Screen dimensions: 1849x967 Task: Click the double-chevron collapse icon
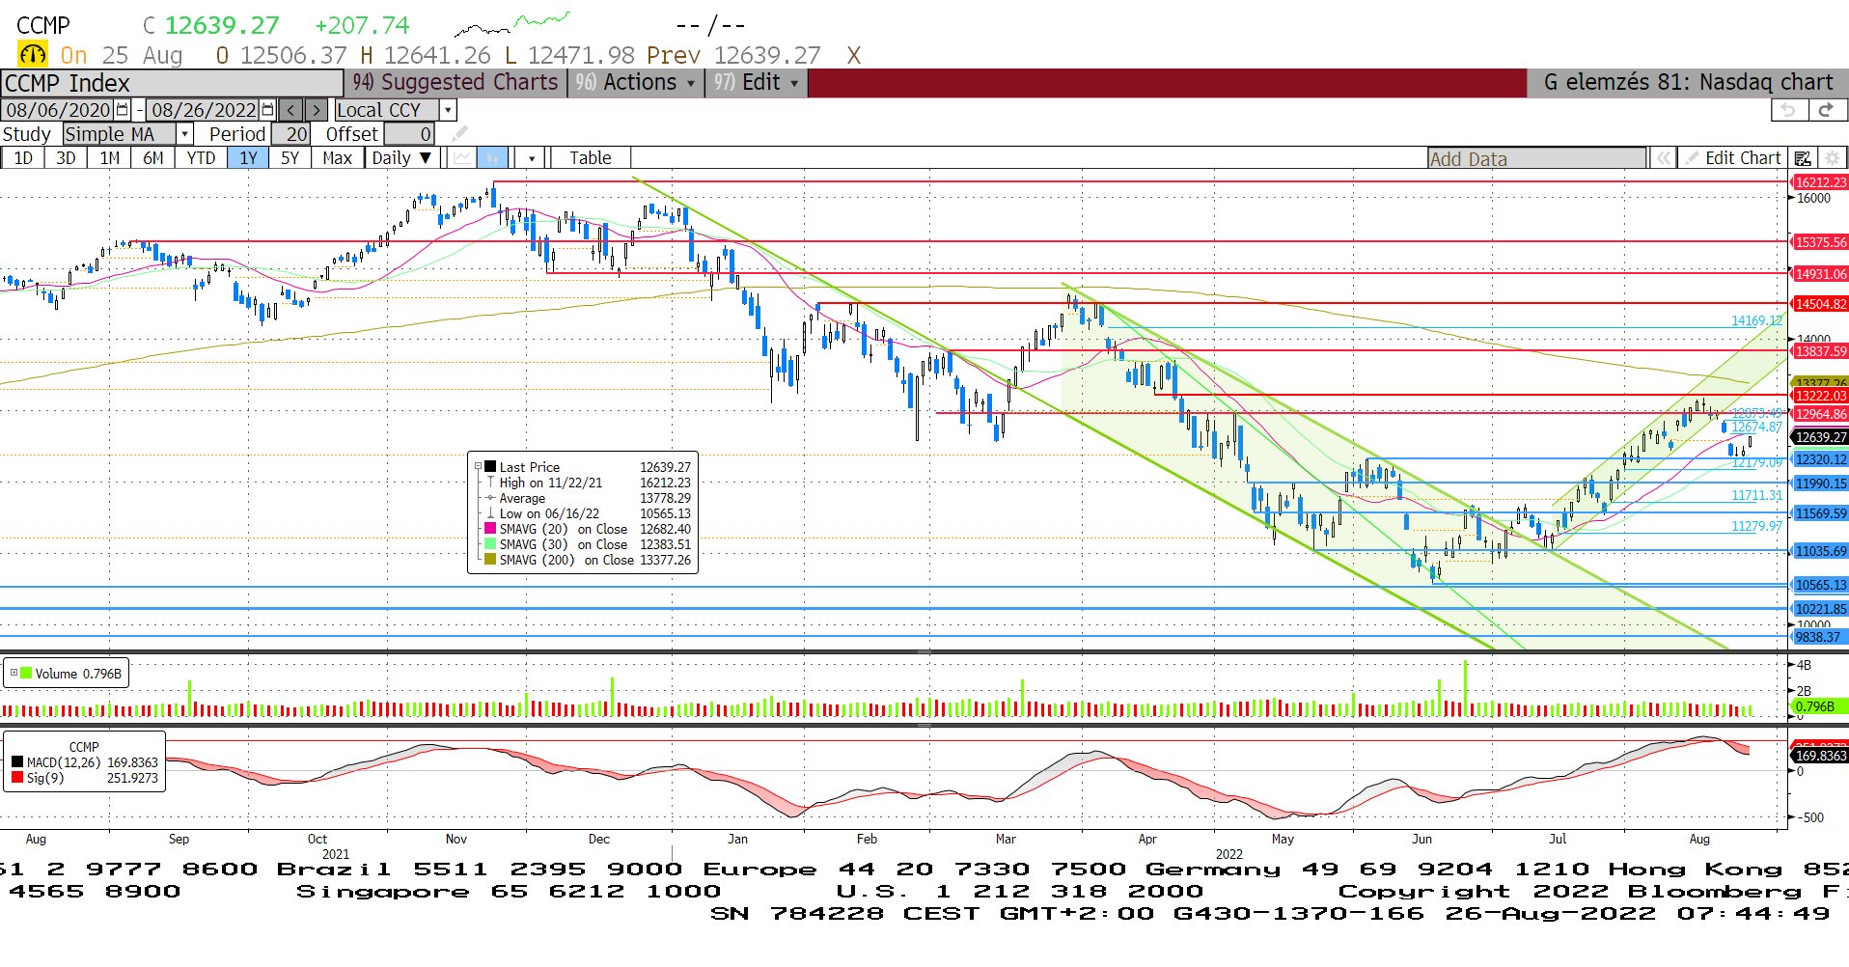pos(1663,158)
